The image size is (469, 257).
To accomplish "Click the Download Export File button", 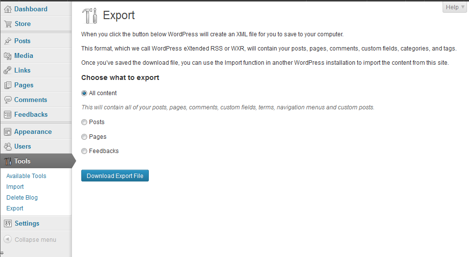I will click(115, 176).
